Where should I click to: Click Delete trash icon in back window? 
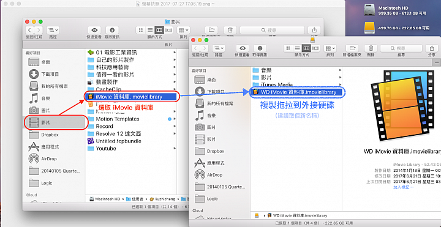click(230, 30)
